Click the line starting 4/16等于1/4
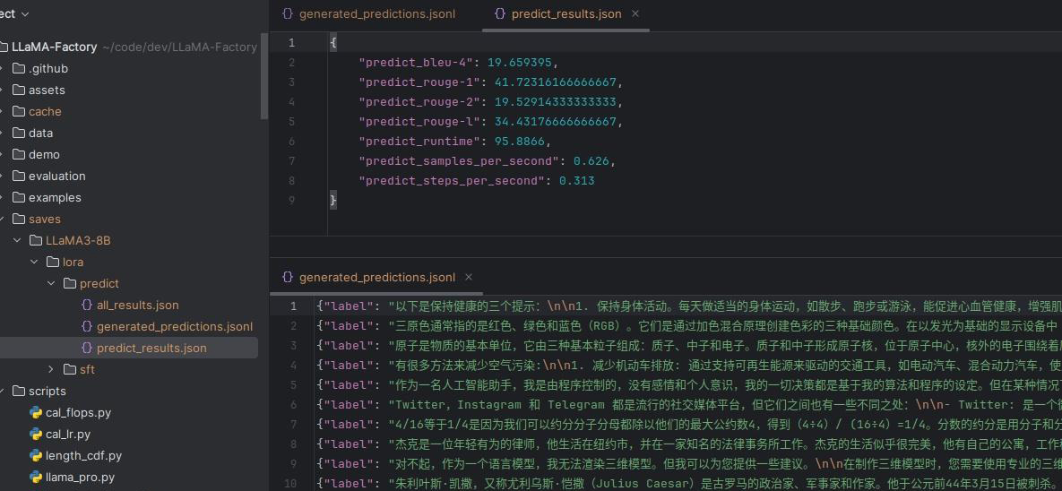This screenshot has width=1062, height=491. pos(689,424)
